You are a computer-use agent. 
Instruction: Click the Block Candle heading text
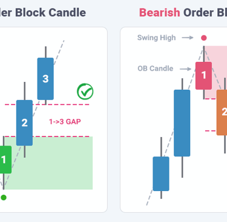click(x=50, y=13)
